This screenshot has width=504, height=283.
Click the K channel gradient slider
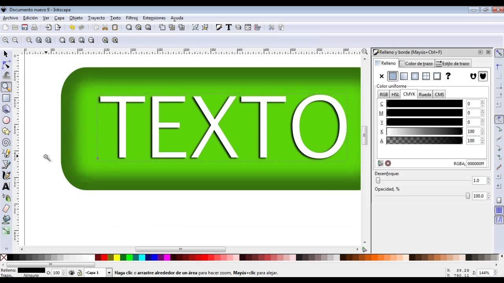(424, 131)
